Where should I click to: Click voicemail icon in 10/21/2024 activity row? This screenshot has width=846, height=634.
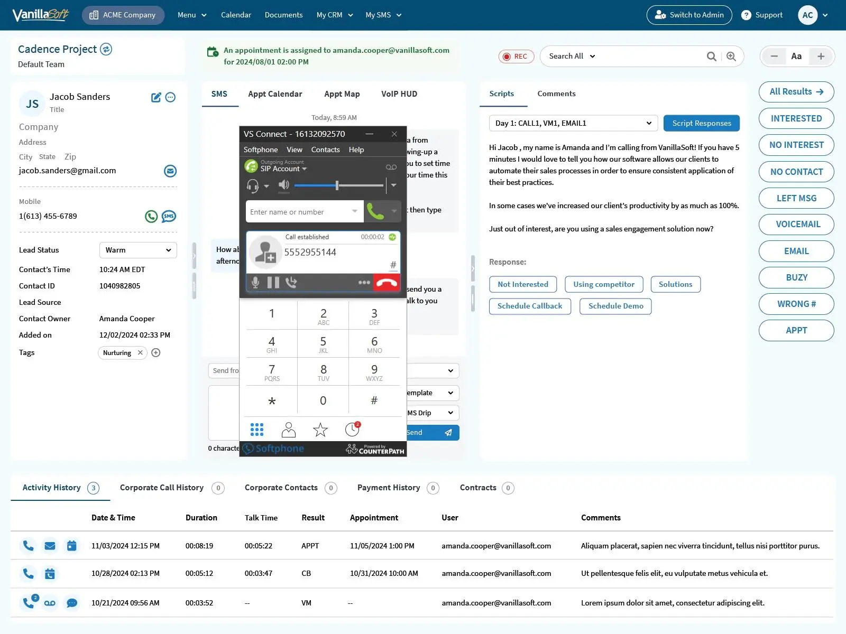click(50, 603)
